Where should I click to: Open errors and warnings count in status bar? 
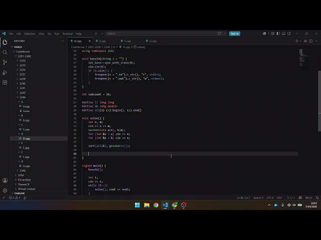[15, 198]
